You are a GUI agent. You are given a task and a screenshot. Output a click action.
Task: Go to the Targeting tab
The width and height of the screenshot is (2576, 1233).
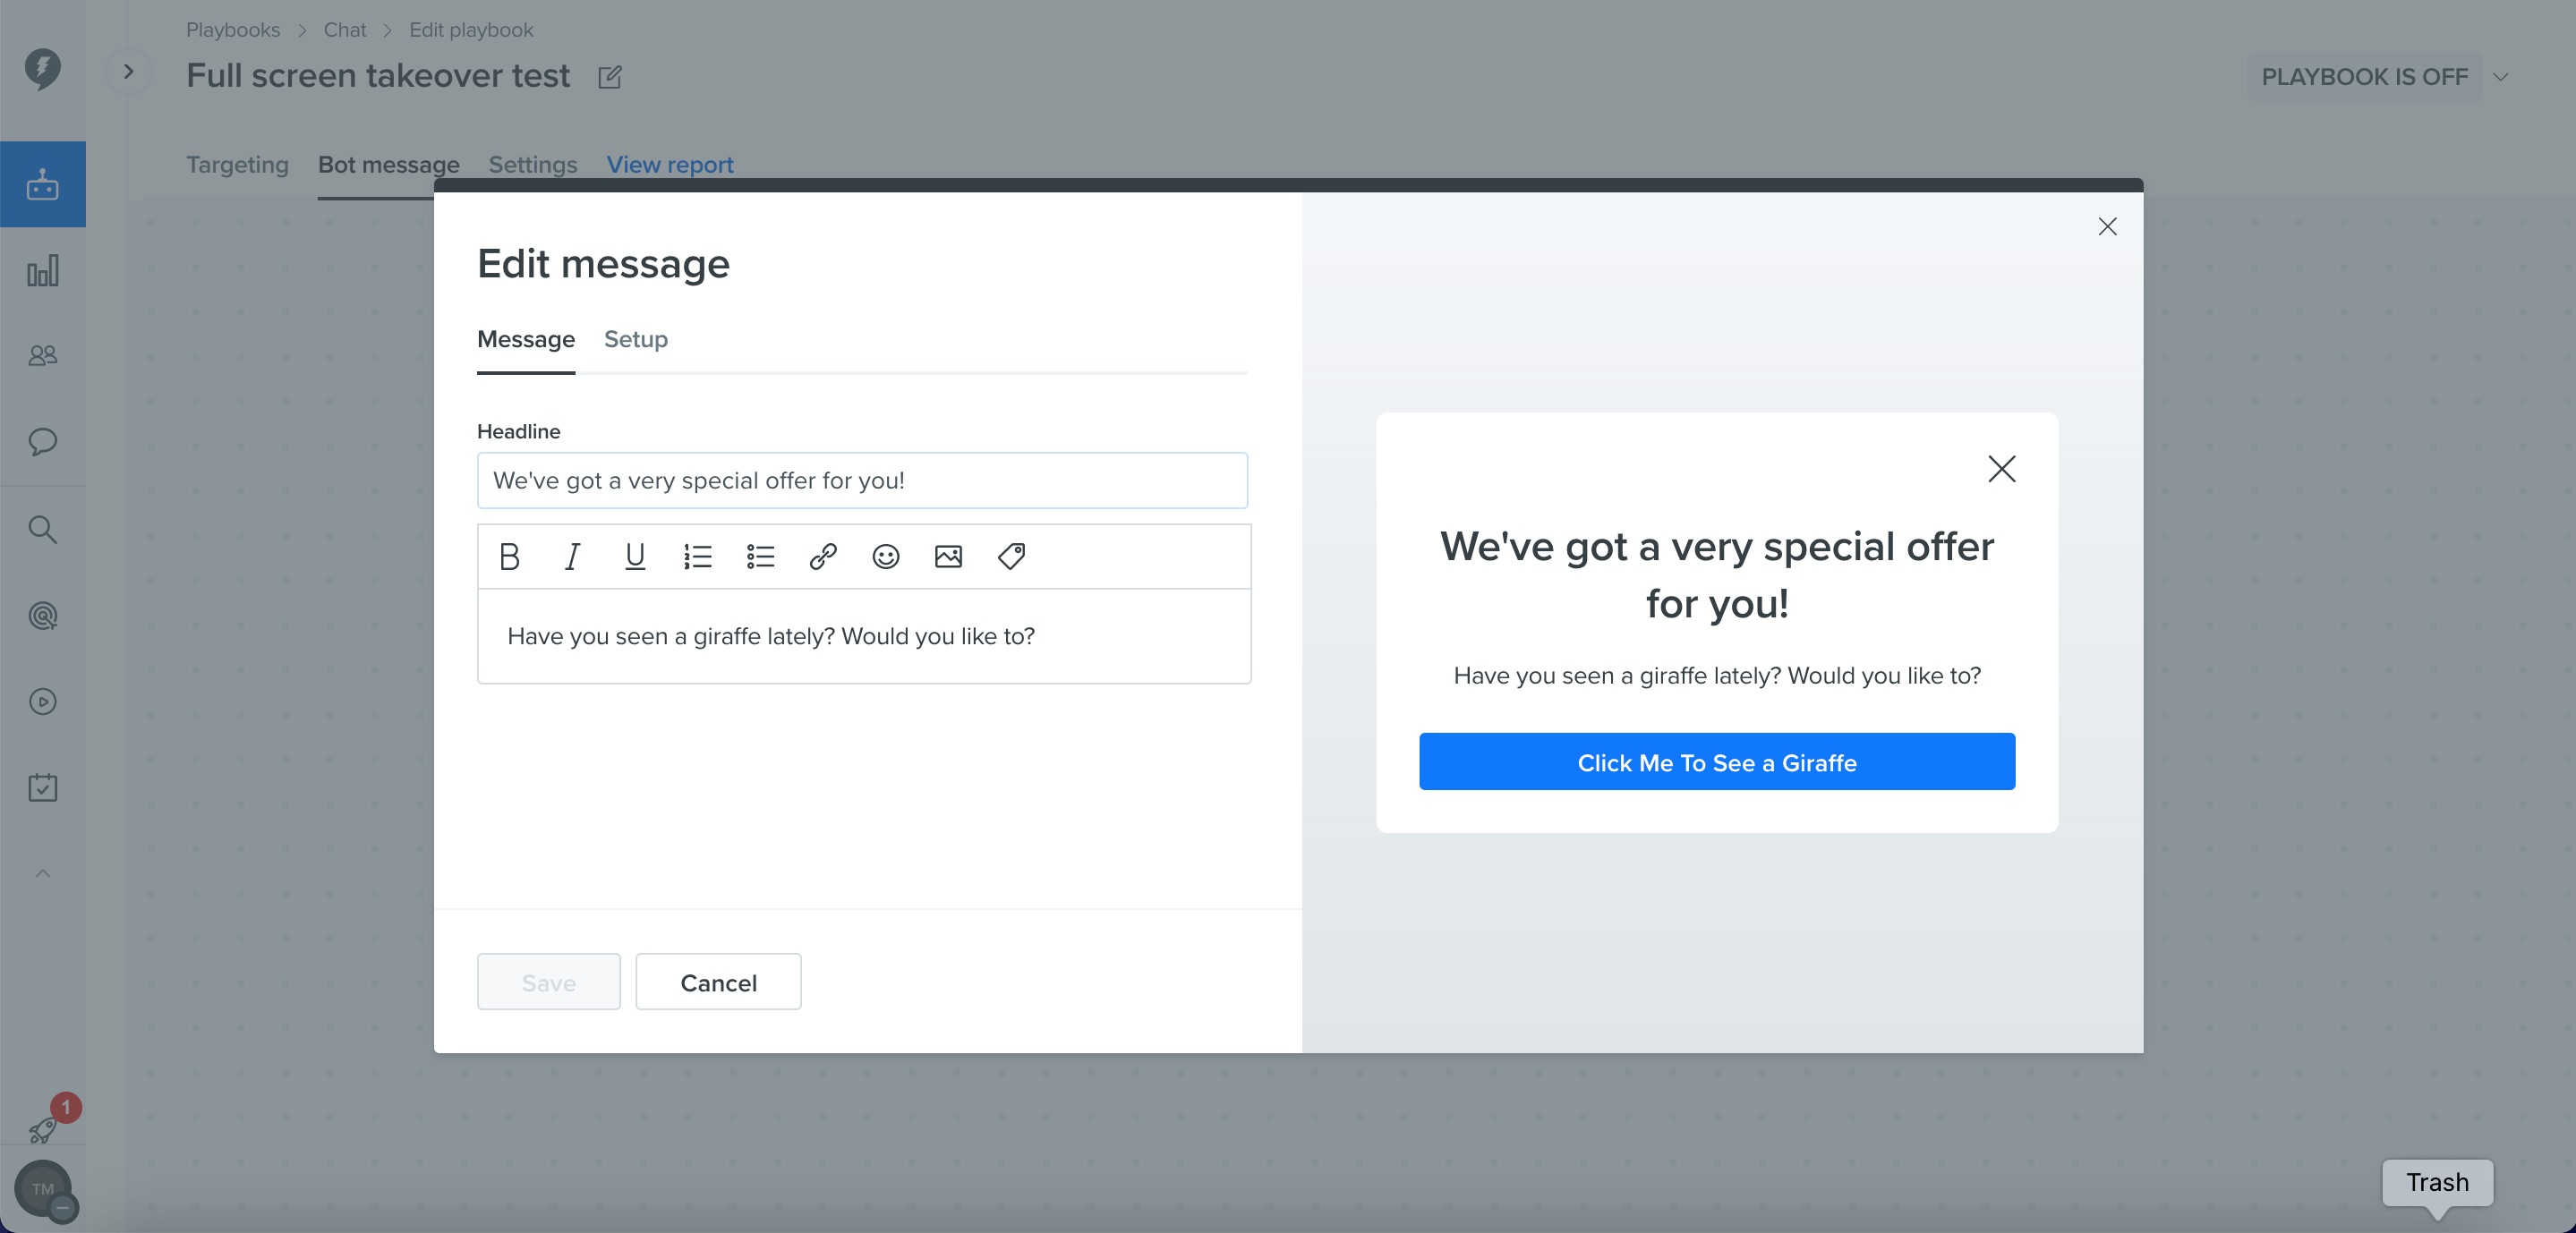(237, 164)
